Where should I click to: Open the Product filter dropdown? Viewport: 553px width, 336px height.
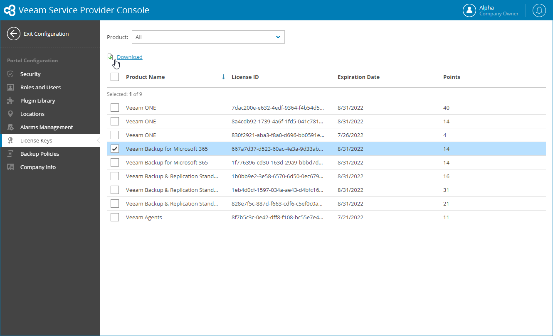coord(208,37)
